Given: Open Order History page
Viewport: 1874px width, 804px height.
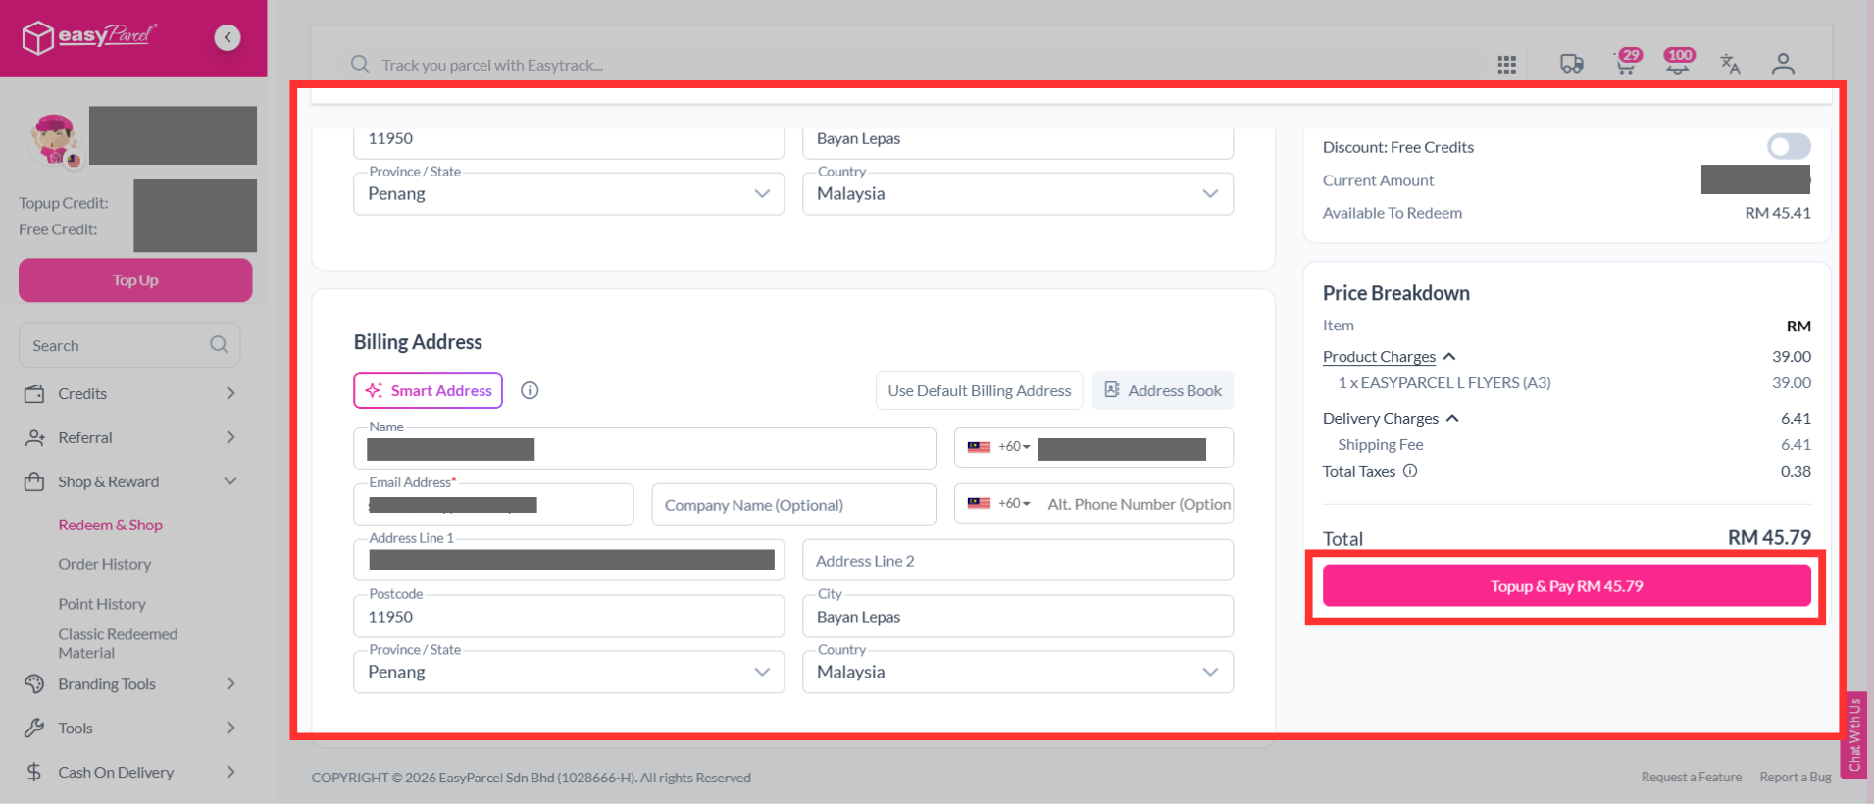Looking at the screenshot, I should tap(104, 564).
